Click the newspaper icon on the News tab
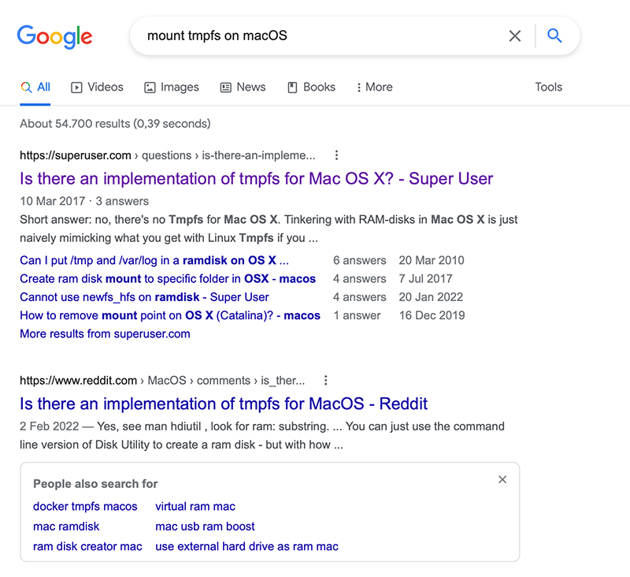The width and height of the screenshot is (630, 577). (x=224, y=87)
